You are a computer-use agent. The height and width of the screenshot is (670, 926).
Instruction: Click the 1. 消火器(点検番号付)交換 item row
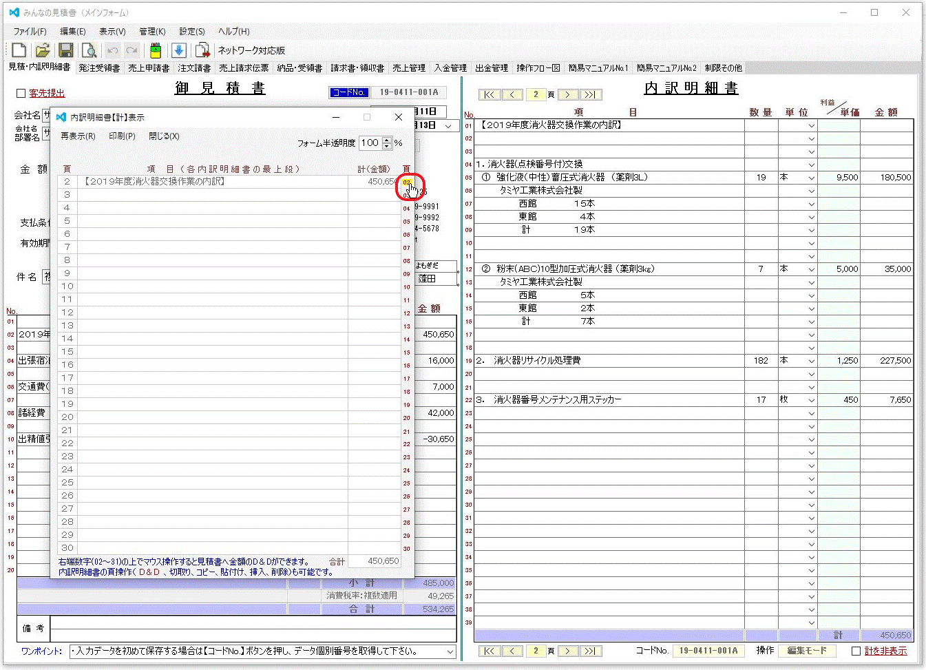point(609,165)
